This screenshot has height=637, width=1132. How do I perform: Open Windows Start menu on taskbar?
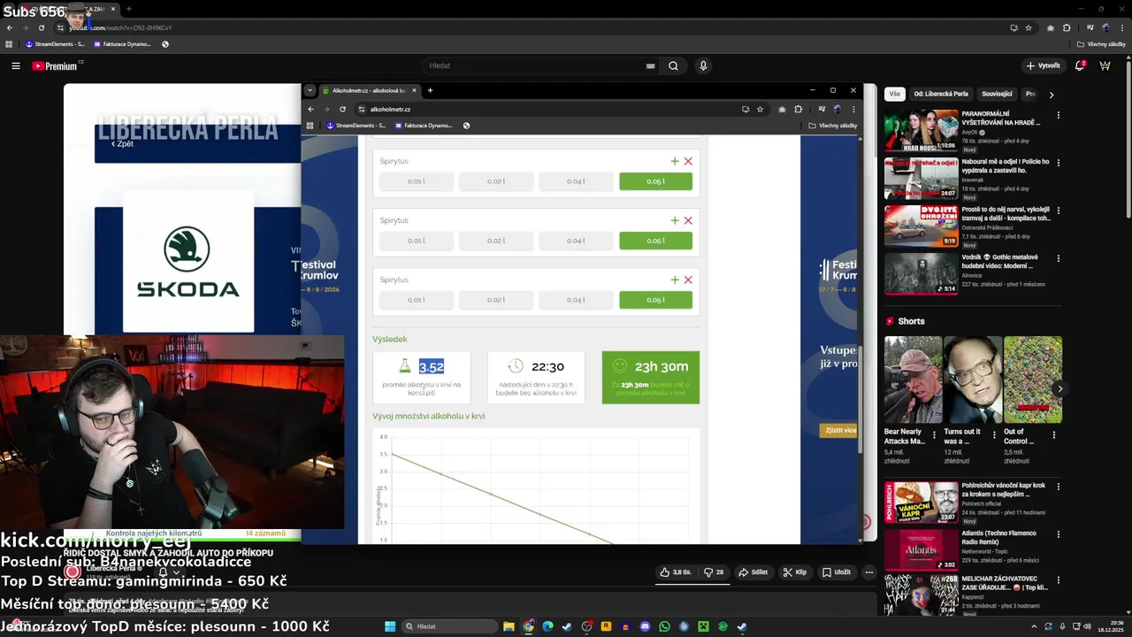point(389,626)
